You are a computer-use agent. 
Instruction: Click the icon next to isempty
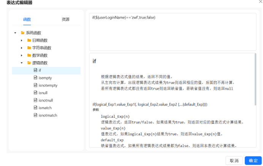point(35,78)
